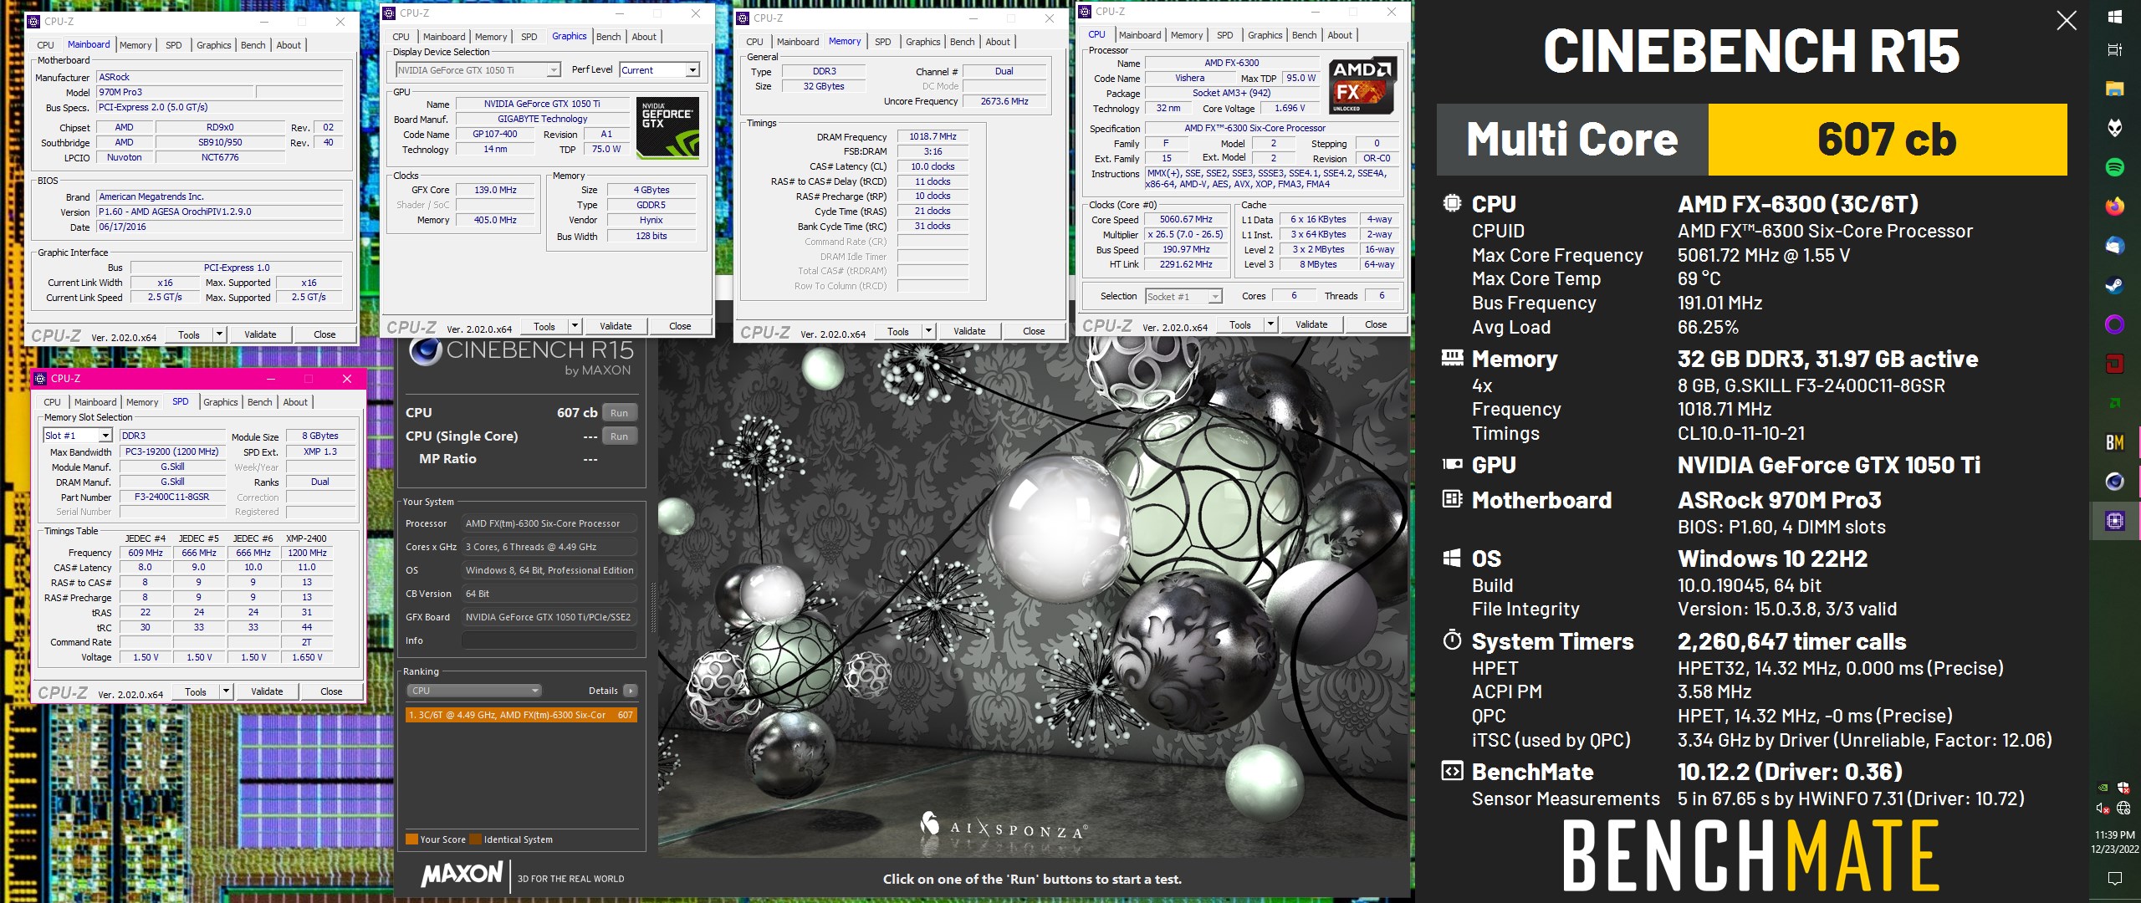Open the network status tray icon
This screenshot has height=903, width=2141.
pyautogui.click(x=2123, y=808)
